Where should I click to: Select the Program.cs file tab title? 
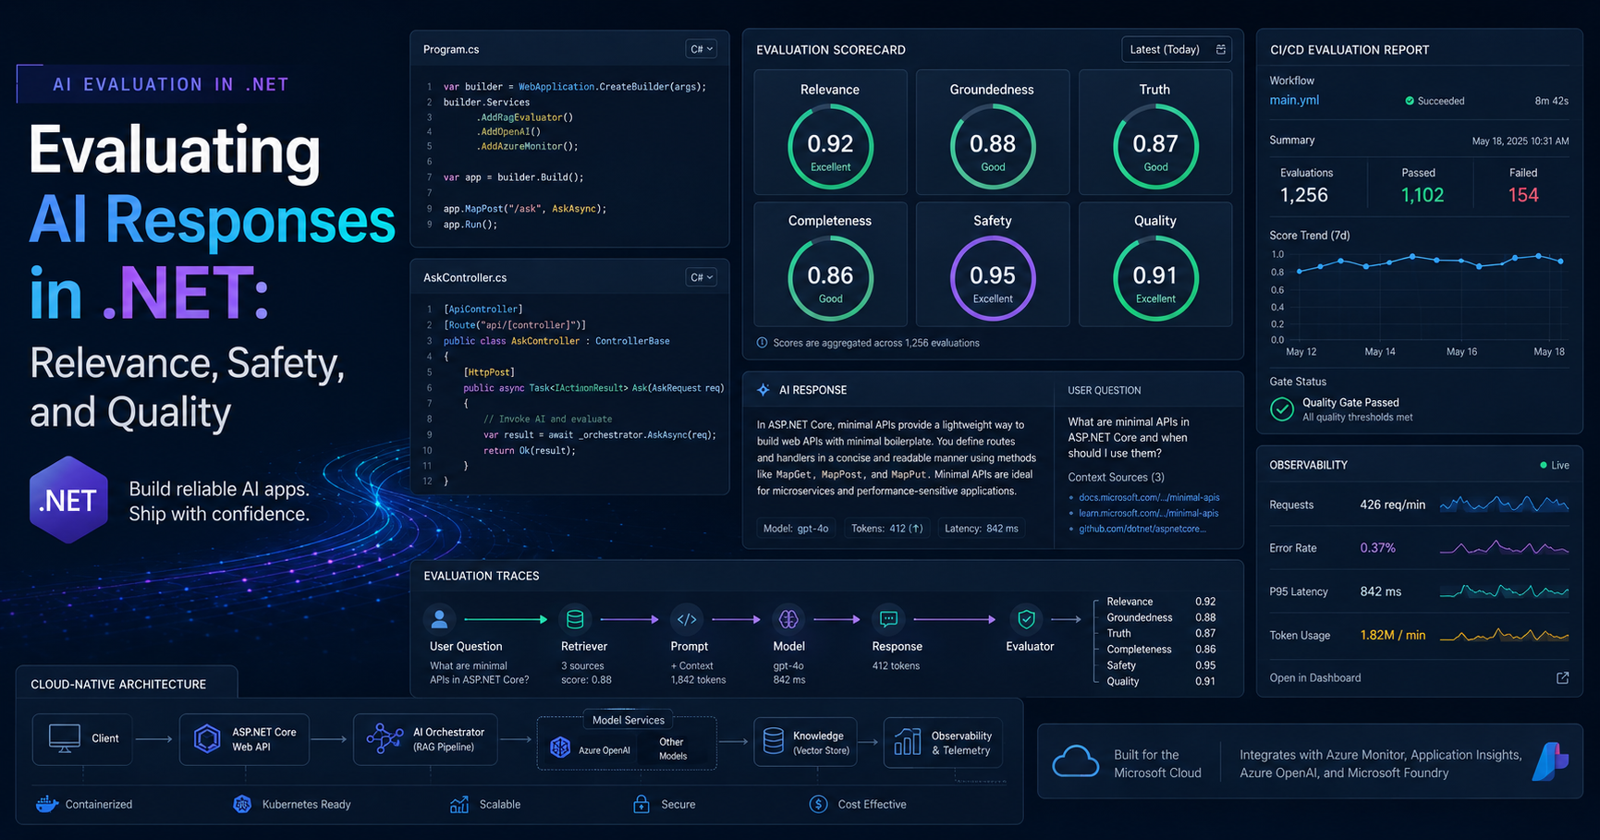(x=451, y=49)
